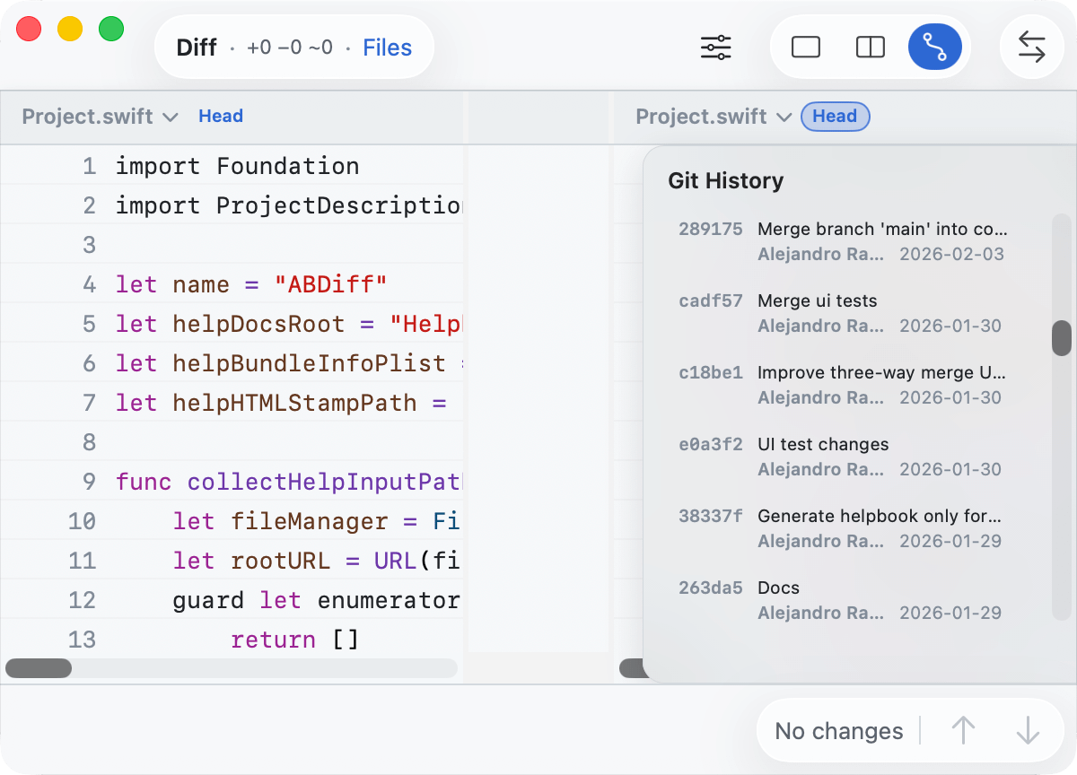The height and width of the screenshot is (775, 1077).
Task: Open diff display options via sliders icon
Action: point(715,48)
